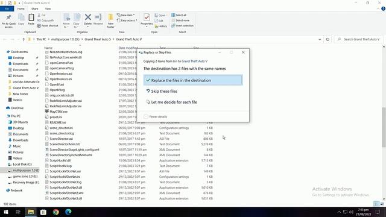Viewport: 386px width, 217px height.
Task: Switch to the Share ribbon tab
Action: coord(35,8)
